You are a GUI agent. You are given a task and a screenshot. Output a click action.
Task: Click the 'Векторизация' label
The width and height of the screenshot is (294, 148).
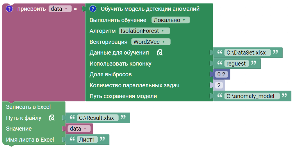click(108, 42)
